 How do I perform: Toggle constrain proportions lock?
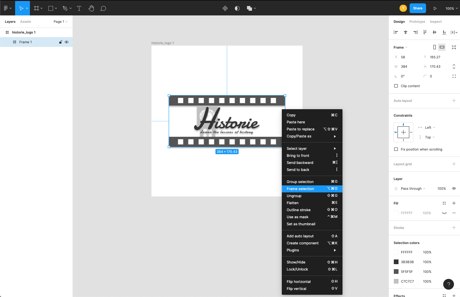(x=454, y=67)
